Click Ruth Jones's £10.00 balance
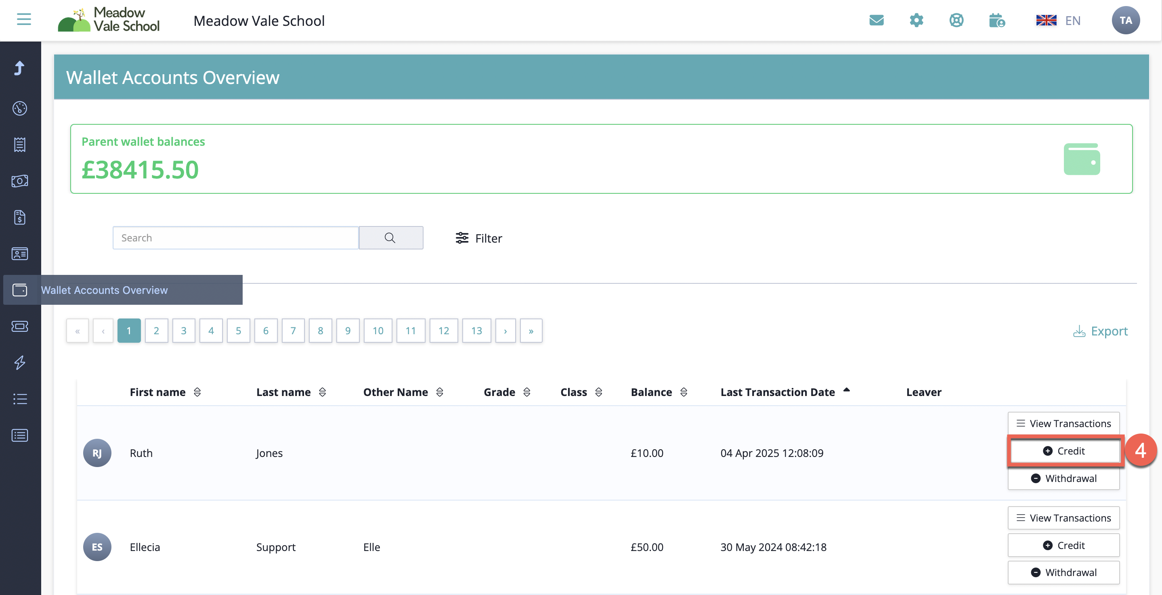This screenshot has width=1162, height=595. click(647, 453)
